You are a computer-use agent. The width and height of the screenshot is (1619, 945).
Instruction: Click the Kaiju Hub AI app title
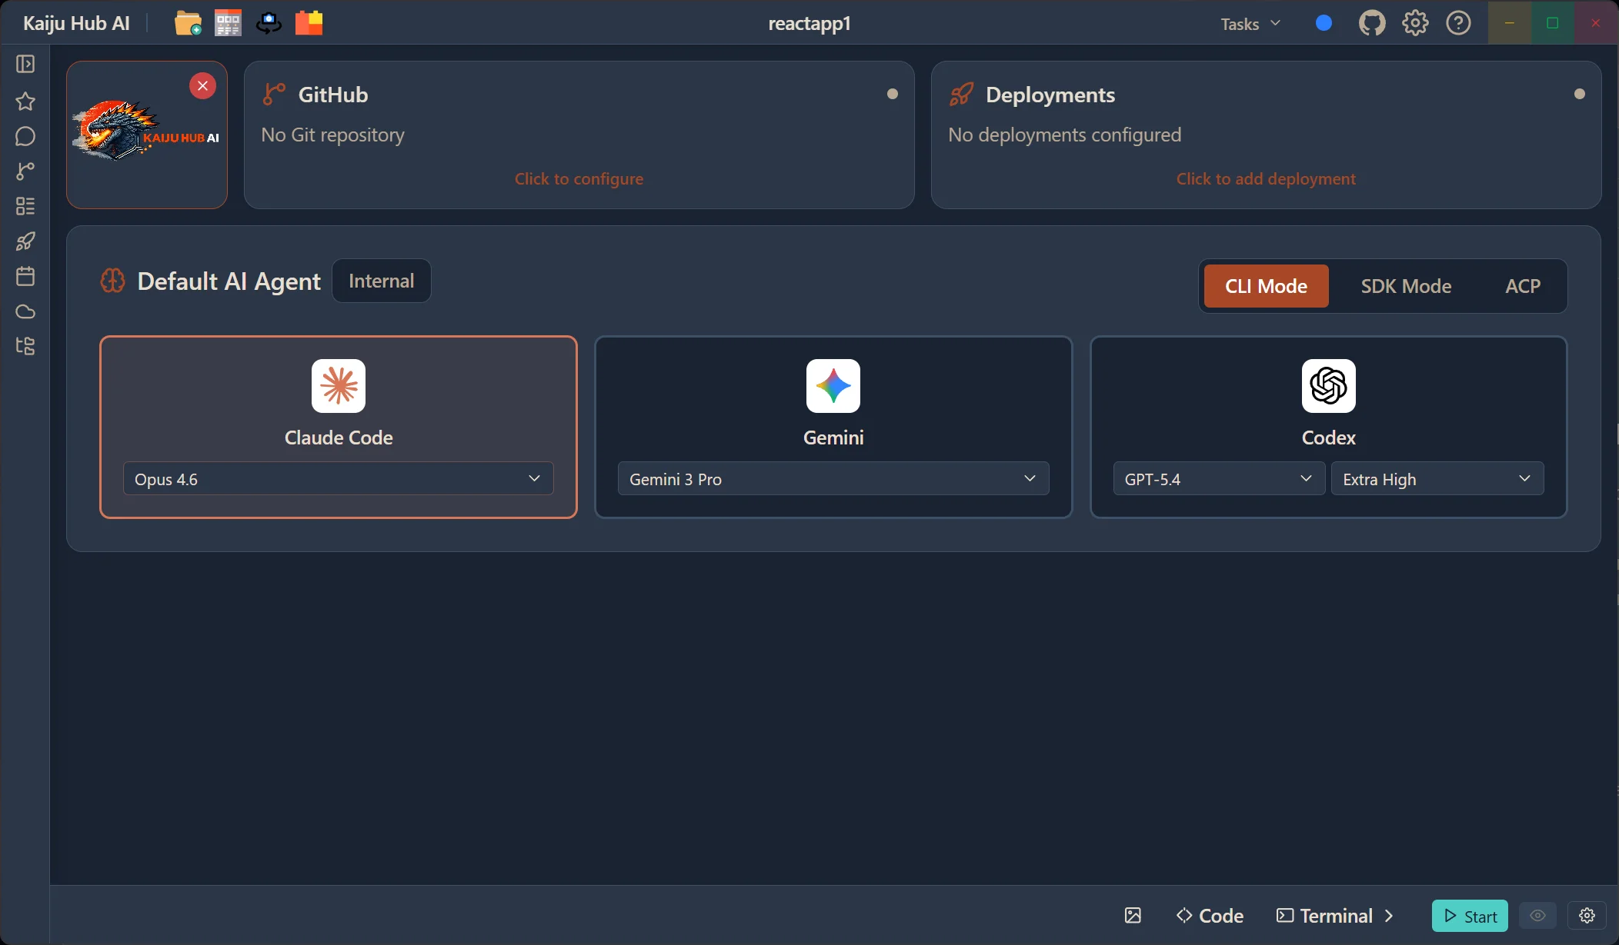pos(76,23)
